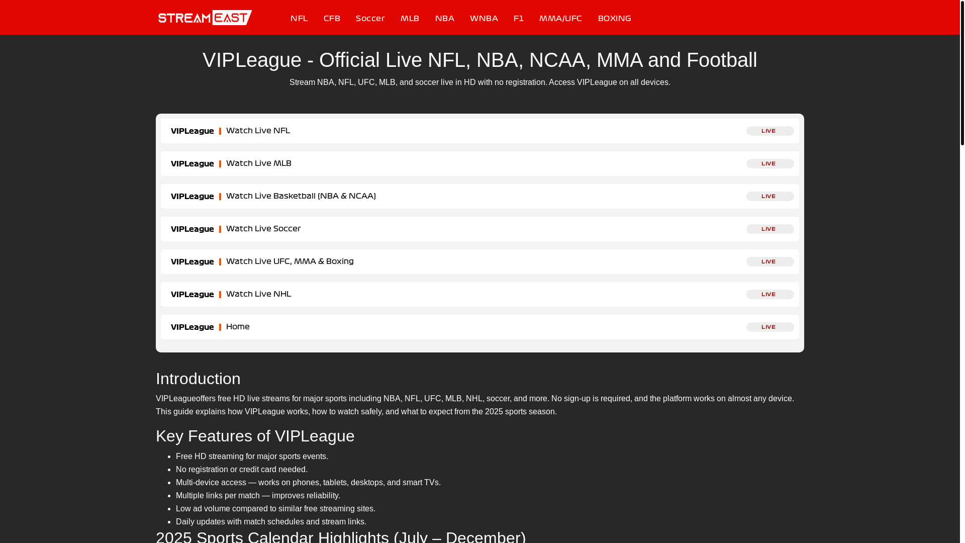The height and width of the screenshot is (543, 965).
Task: Go to the Soccer section
Action: click(x=370, y=18)
